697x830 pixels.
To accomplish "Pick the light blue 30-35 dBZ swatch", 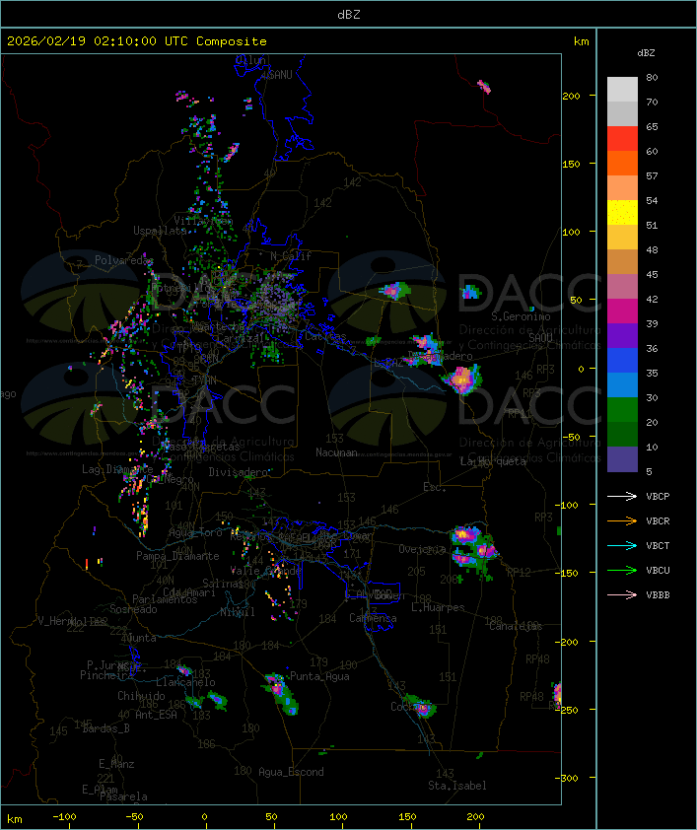I will coord(622,384).
